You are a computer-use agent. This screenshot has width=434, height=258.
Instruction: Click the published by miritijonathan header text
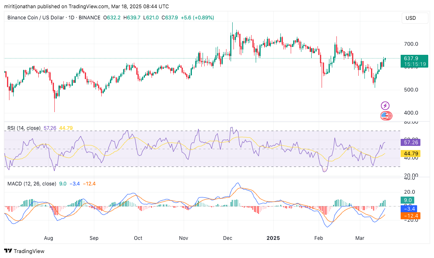(x=86, y=6)
